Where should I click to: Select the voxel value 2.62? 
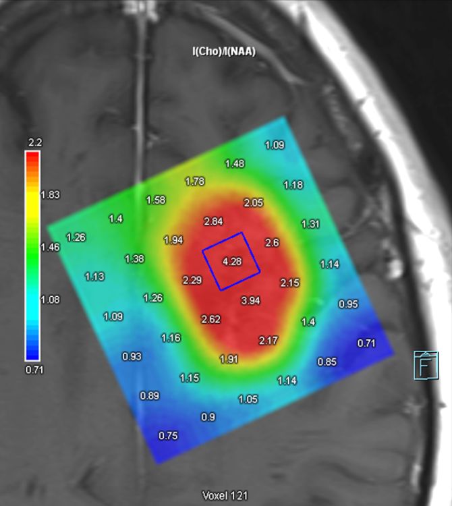211,320
